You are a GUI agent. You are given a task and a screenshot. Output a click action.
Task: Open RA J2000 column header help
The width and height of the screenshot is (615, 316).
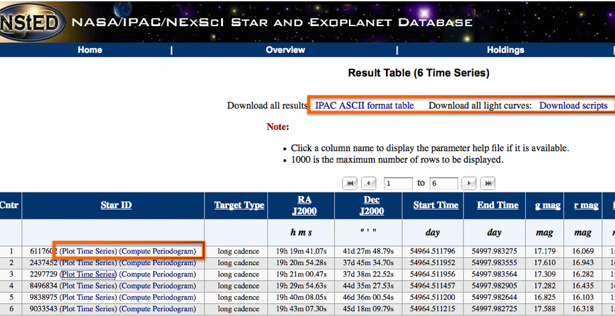point(304,205)
